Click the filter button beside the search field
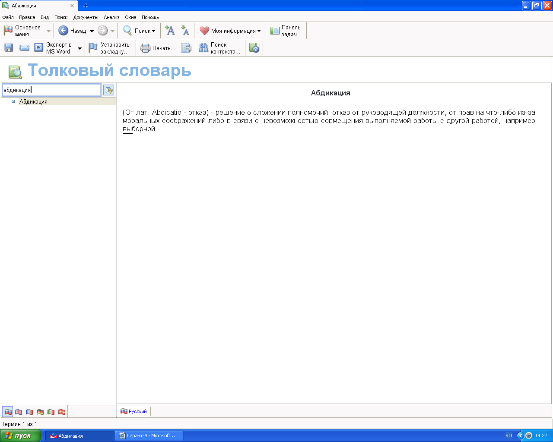Viewport: 553px width, 442px height. pyautogui.click(x=109, y=90)
